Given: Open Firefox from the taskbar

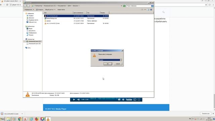Looking at the screenshot, I should tap(37, 119).
